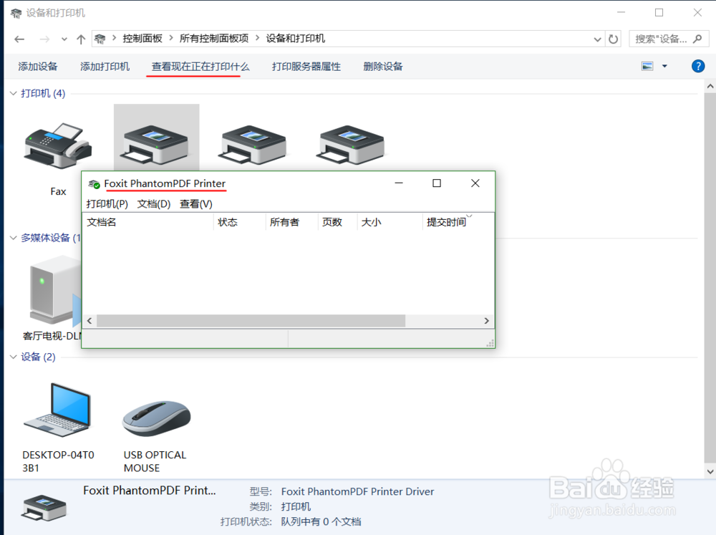Screen dimensions: 716x535
Task: Go to 控制面板 in the breadcrumb
Action: click(142, 39)
